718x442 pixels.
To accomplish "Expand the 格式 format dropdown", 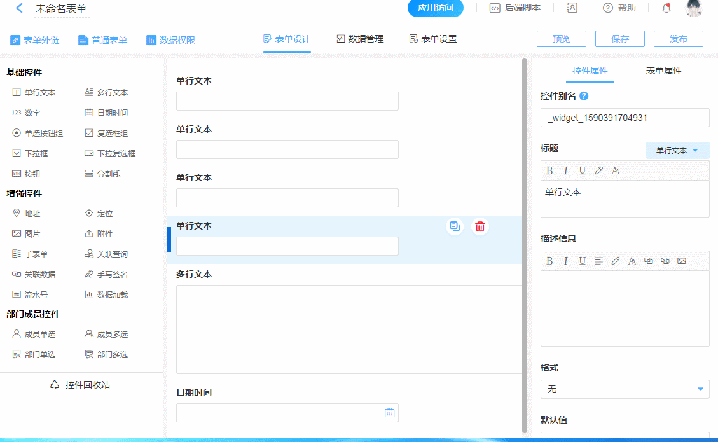I will (700, 389).
